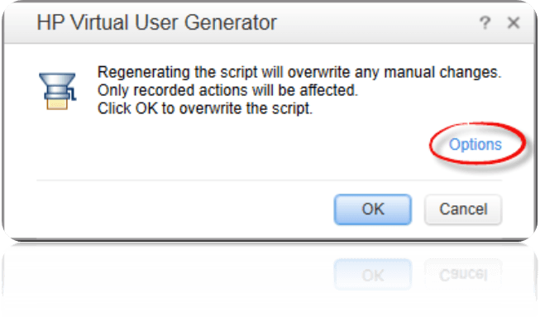The image size is (540, 317).
Task: Confirm regeneration with the OK button
Action: [373, 209]
